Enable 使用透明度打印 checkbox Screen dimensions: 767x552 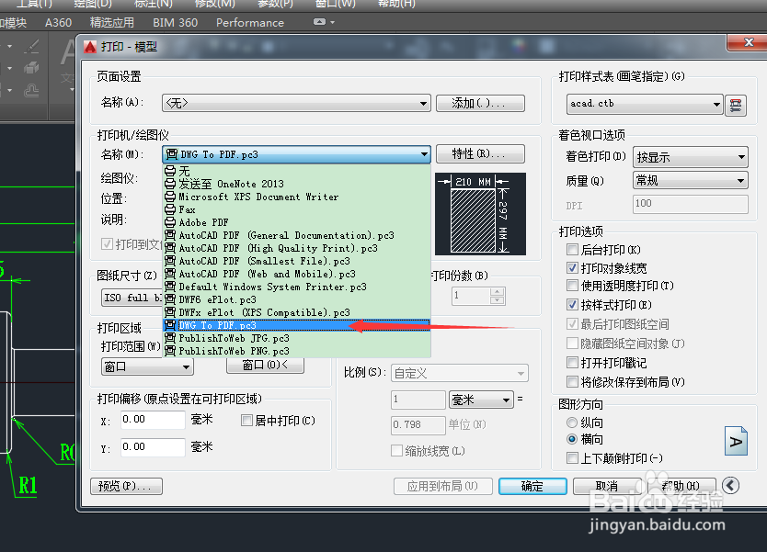(572, 285)
